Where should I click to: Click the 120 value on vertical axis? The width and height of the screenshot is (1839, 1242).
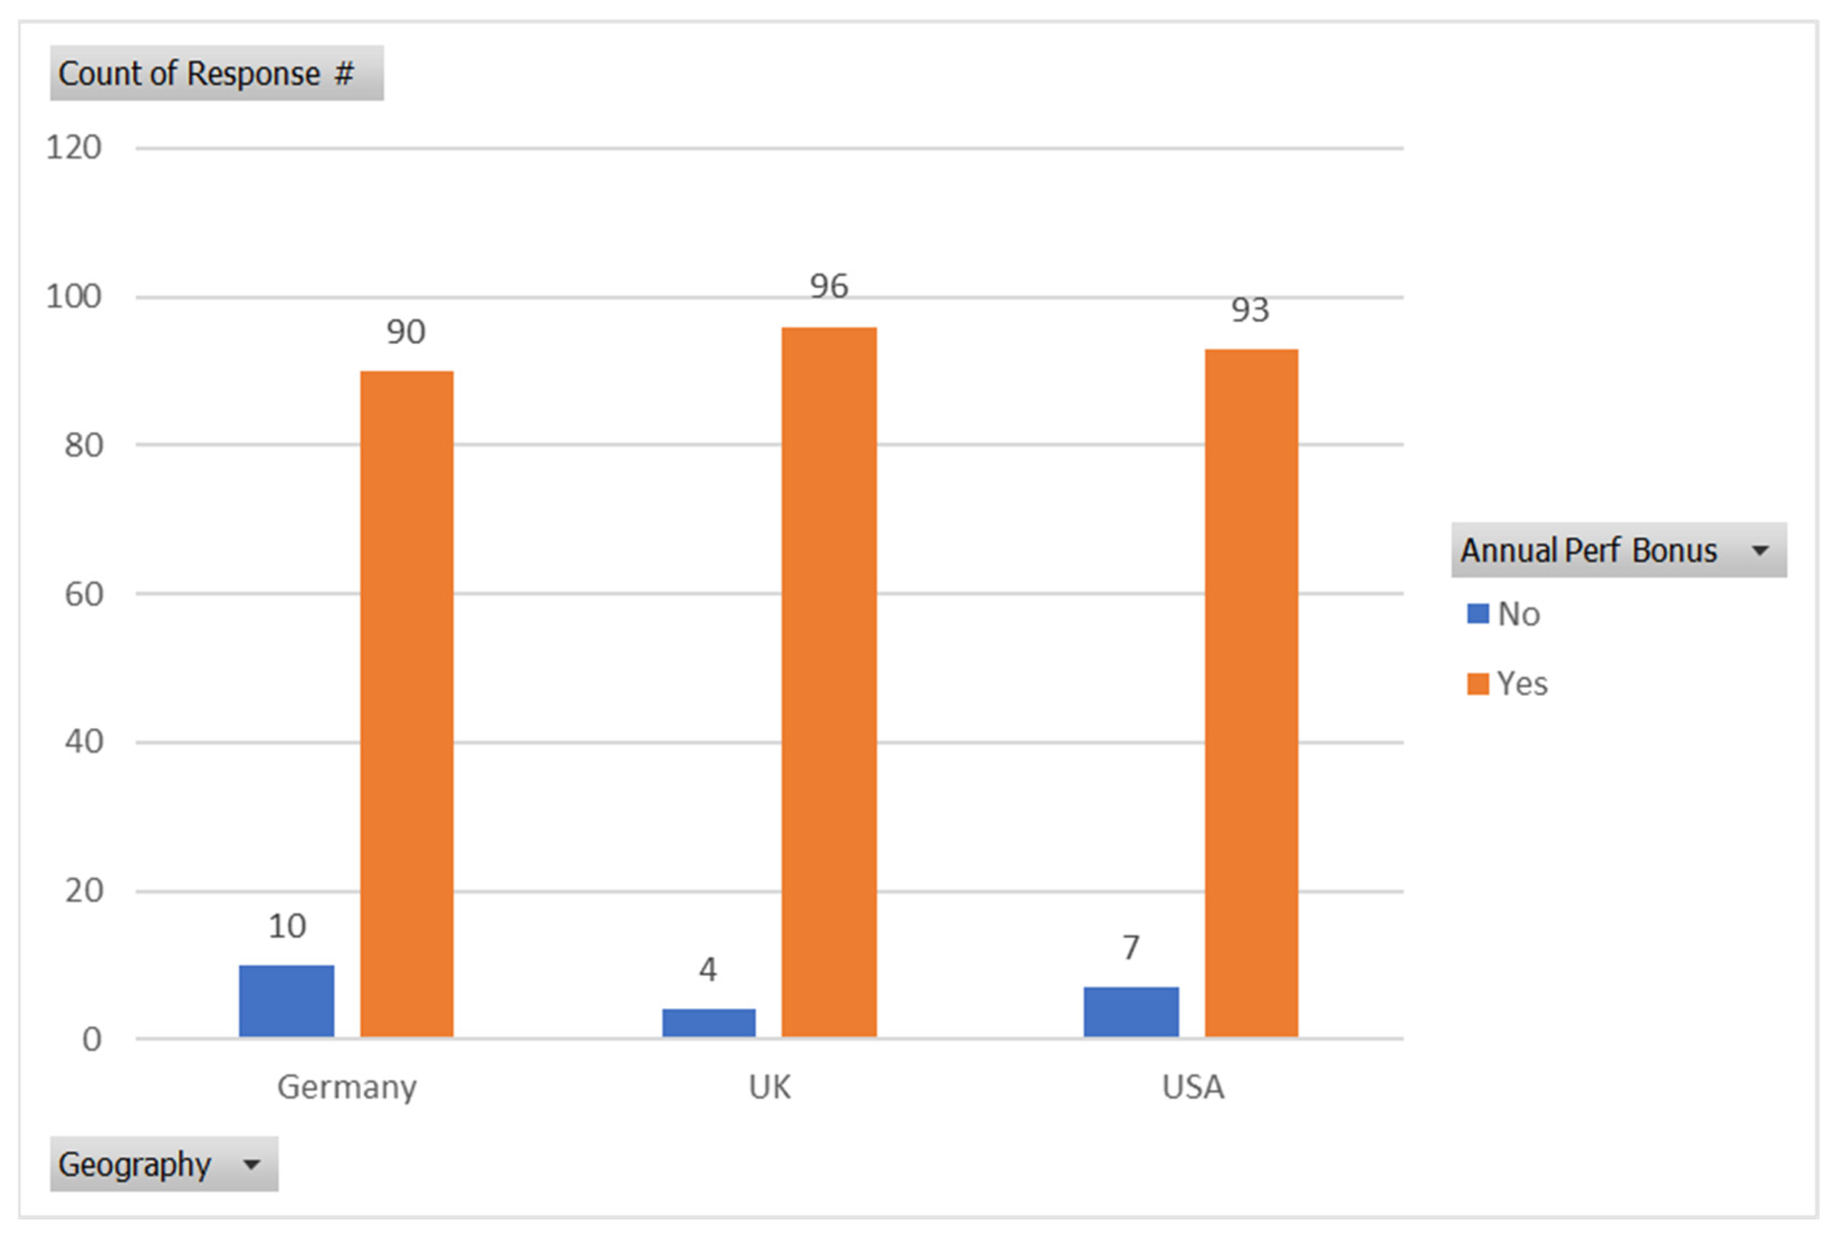tap(74, 148)
